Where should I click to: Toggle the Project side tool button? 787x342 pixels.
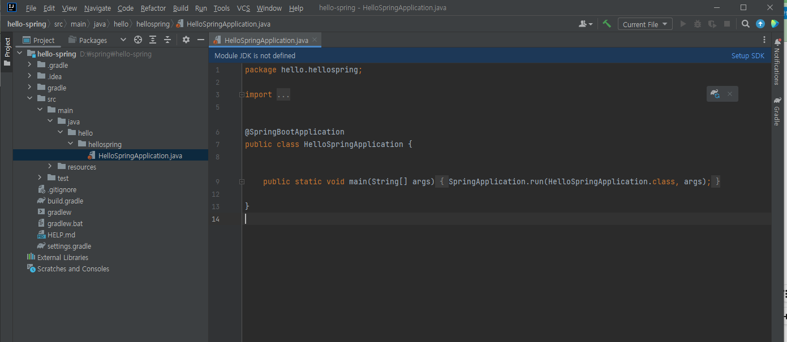click(x=7, y=52)
